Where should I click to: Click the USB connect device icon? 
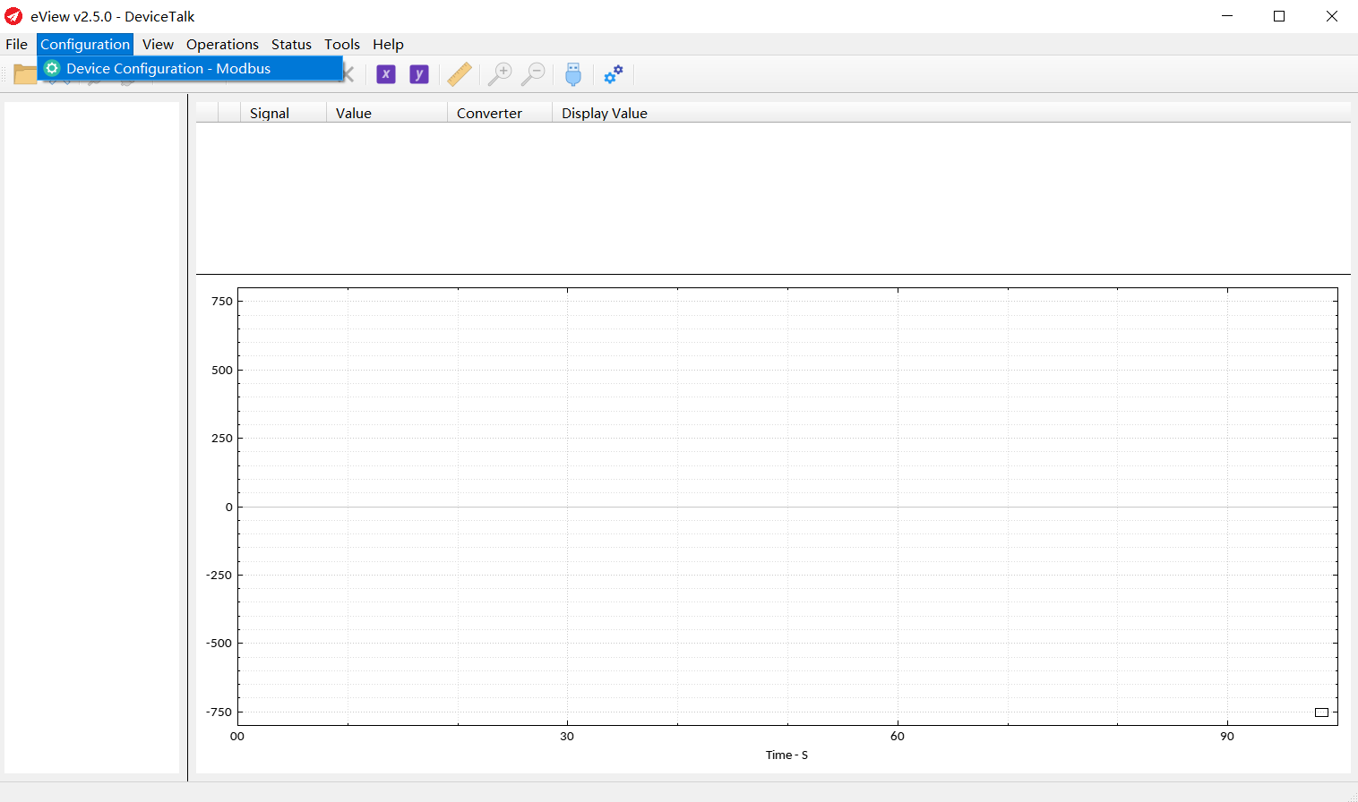click(573, 74)
